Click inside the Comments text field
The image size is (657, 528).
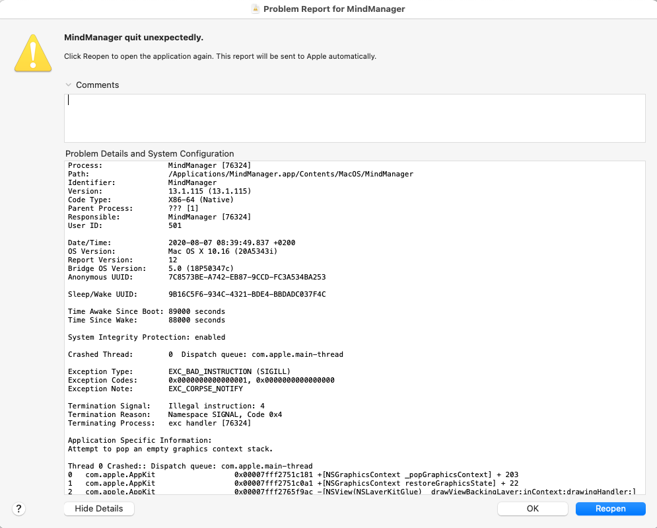(x=355, y=118)
